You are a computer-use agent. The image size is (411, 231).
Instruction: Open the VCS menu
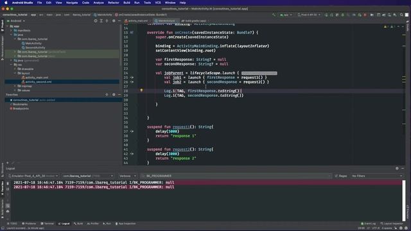coord(158,3)
